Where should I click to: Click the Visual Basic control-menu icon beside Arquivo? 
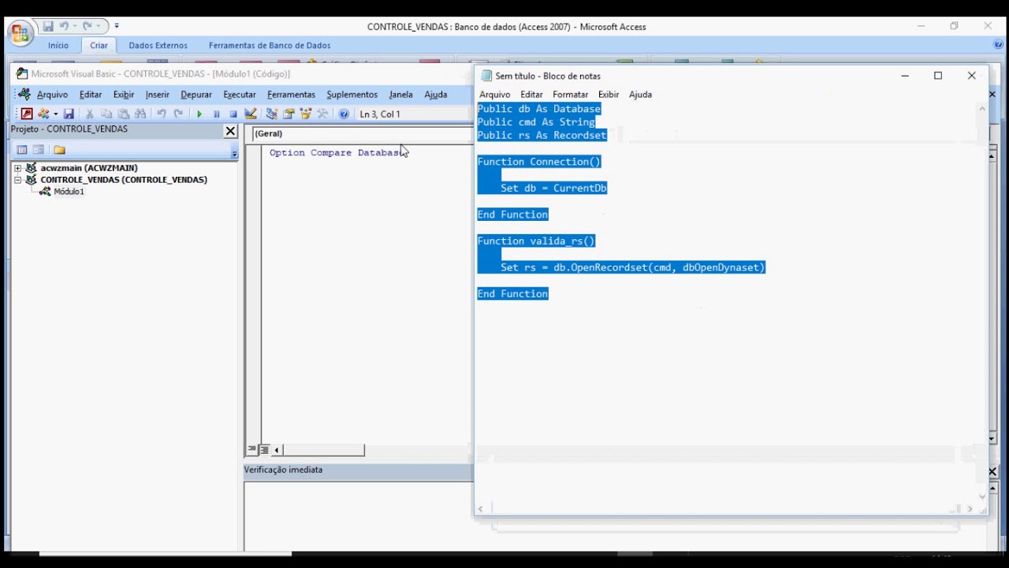click(24, 95)
